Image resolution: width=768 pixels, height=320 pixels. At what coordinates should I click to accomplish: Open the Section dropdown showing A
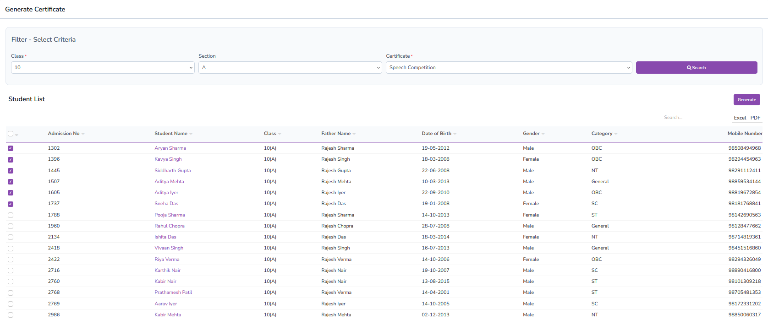[290, 67]
